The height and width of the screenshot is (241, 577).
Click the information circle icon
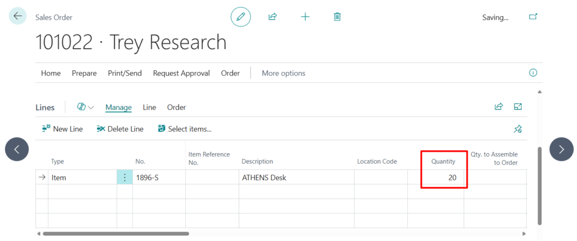pos(533,73)
